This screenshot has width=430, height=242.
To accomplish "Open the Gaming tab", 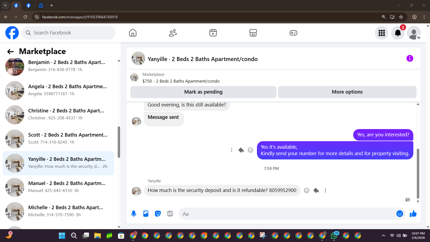I will point(293,33).
